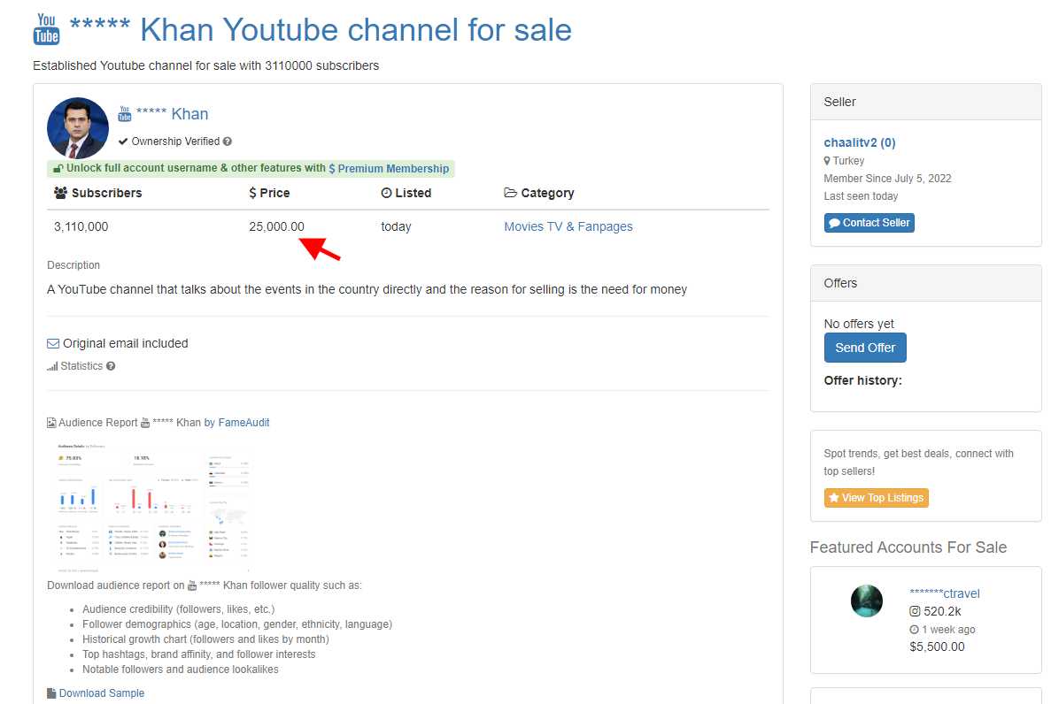Open the ***** Khan channel name link

pyautogui.click(x=173, y=114)
